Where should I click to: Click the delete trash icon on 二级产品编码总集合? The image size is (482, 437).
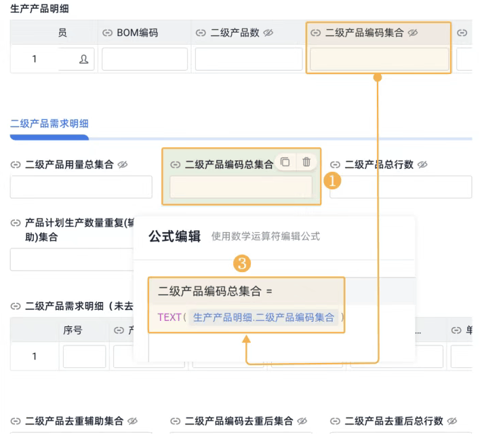(x=306, y=161)
